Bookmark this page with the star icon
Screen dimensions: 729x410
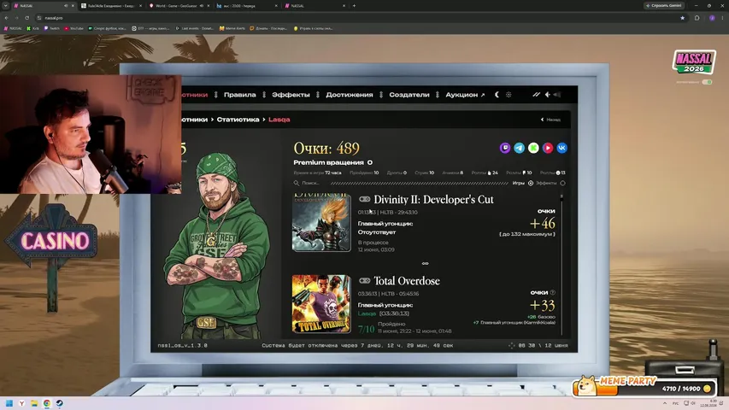[683, 18]
